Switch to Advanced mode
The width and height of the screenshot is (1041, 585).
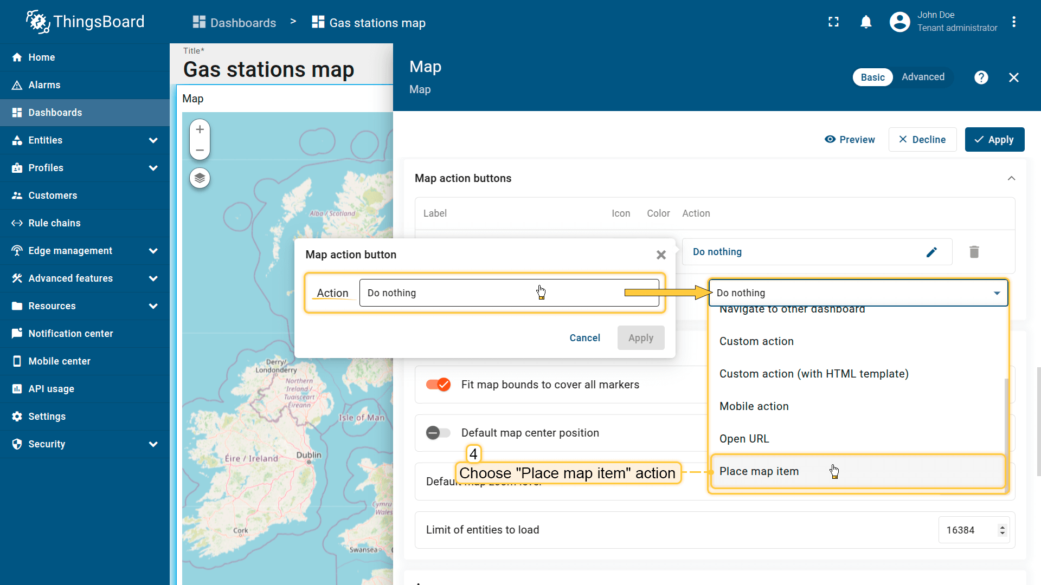[x=923, y=77]
